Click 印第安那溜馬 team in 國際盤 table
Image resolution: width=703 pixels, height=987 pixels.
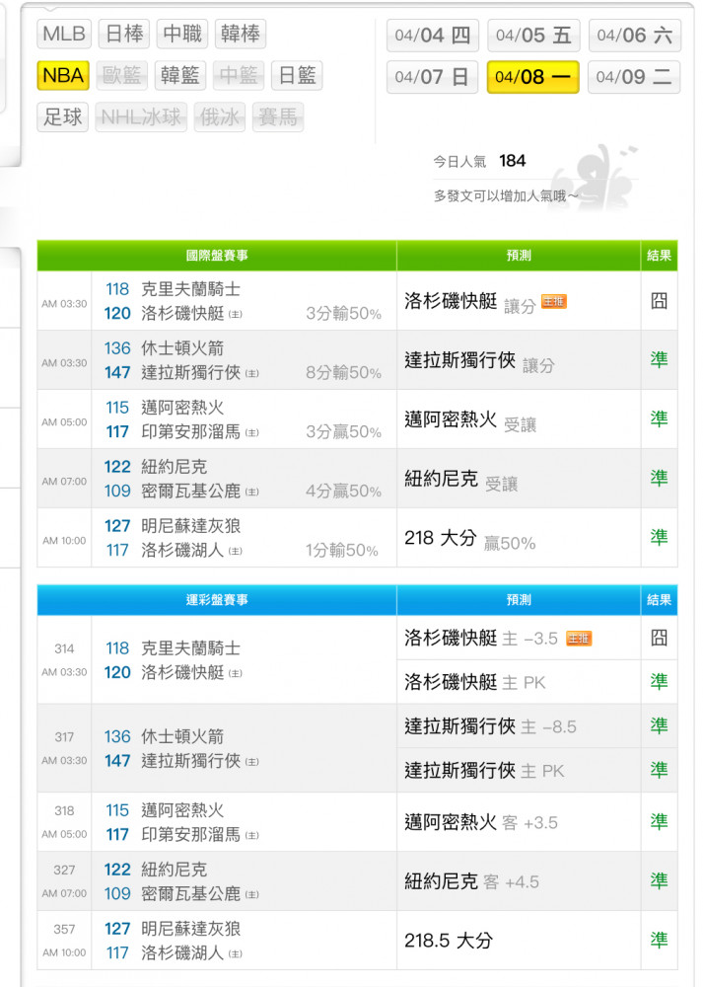click(x=190, y=431)
